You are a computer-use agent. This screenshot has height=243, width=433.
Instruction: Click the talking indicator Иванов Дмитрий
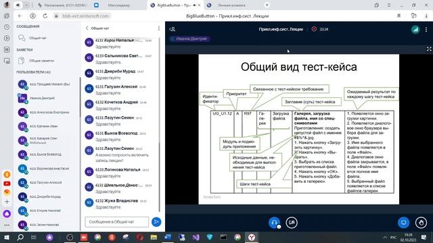pyautogui.click(x=189, y=39)
